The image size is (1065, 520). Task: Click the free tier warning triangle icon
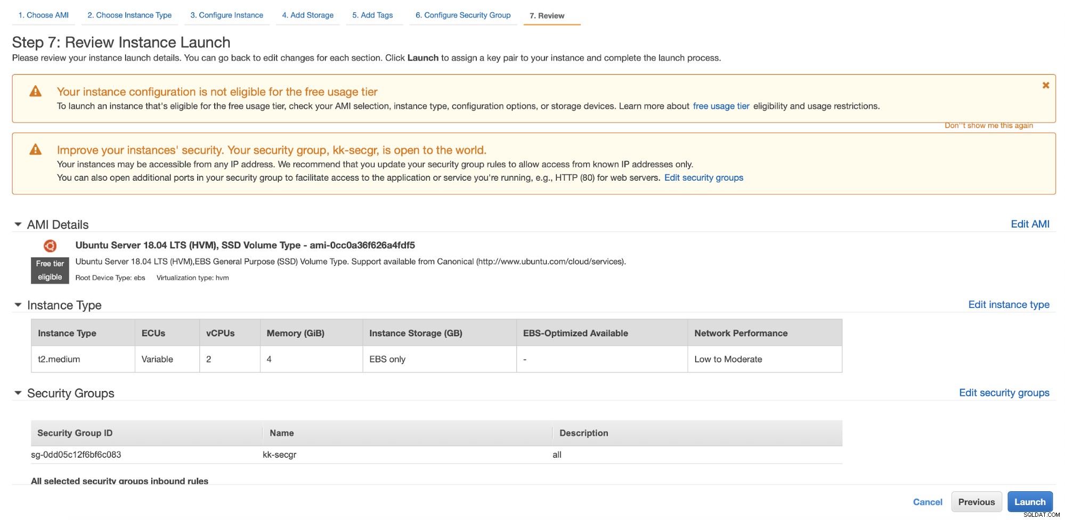(x=36, y=91)
